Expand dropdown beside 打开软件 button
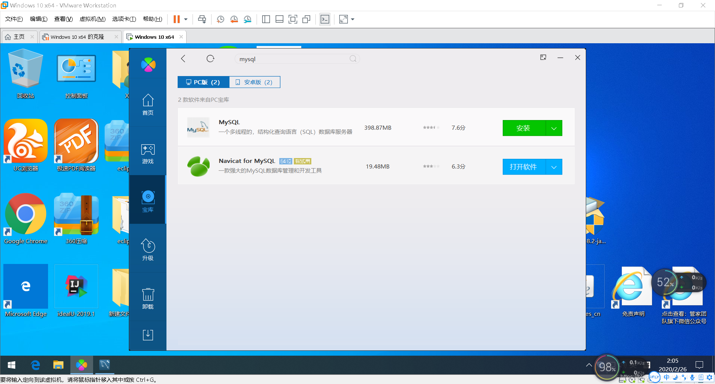 [x=554, y=167]
